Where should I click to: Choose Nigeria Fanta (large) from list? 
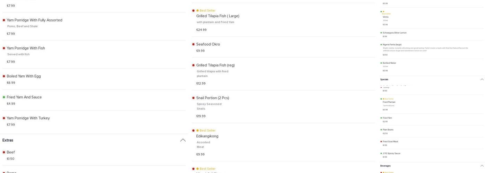click(392, 45)
